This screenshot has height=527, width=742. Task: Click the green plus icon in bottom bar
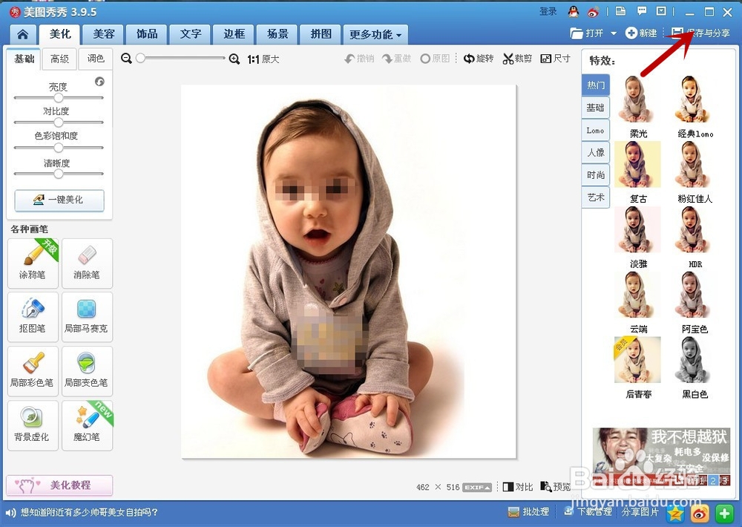[x=724, y=513]
